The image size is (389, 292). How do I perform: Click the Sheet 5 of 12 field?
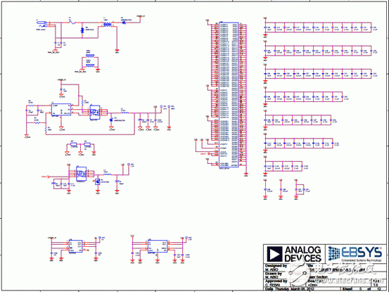362,289
